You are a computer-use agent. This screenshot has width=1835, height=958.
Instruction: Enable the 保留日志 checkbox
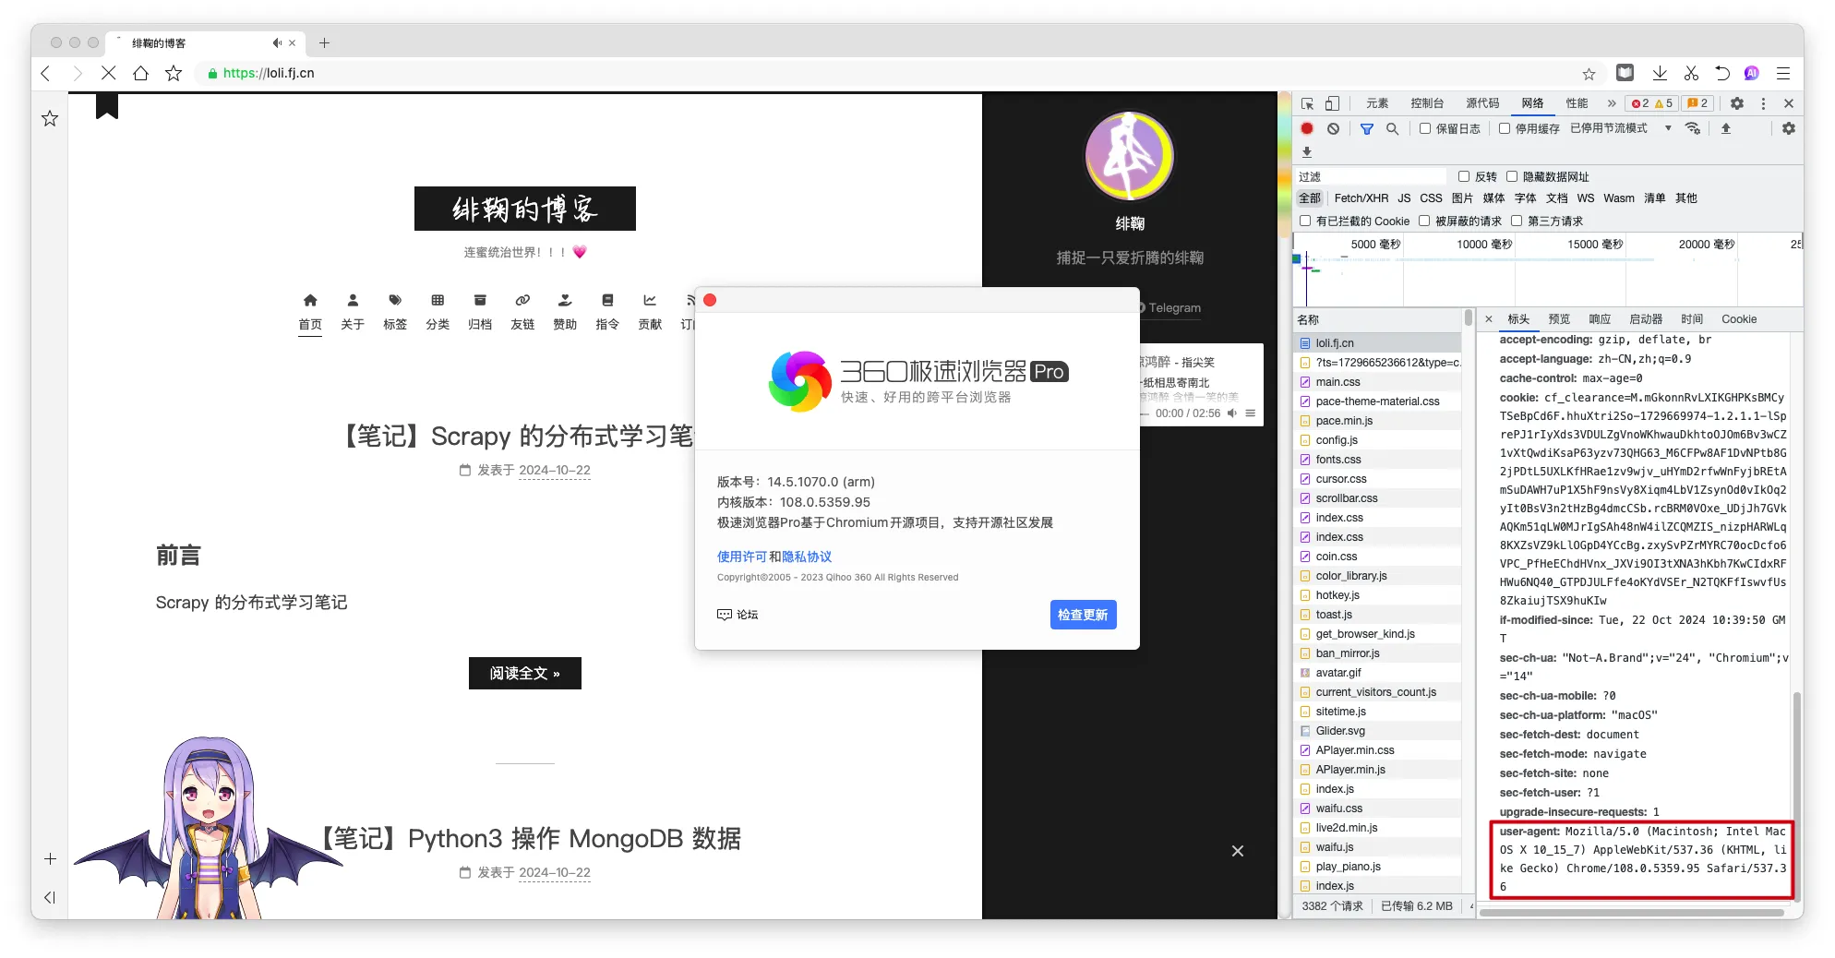[x=1425, y=128]
